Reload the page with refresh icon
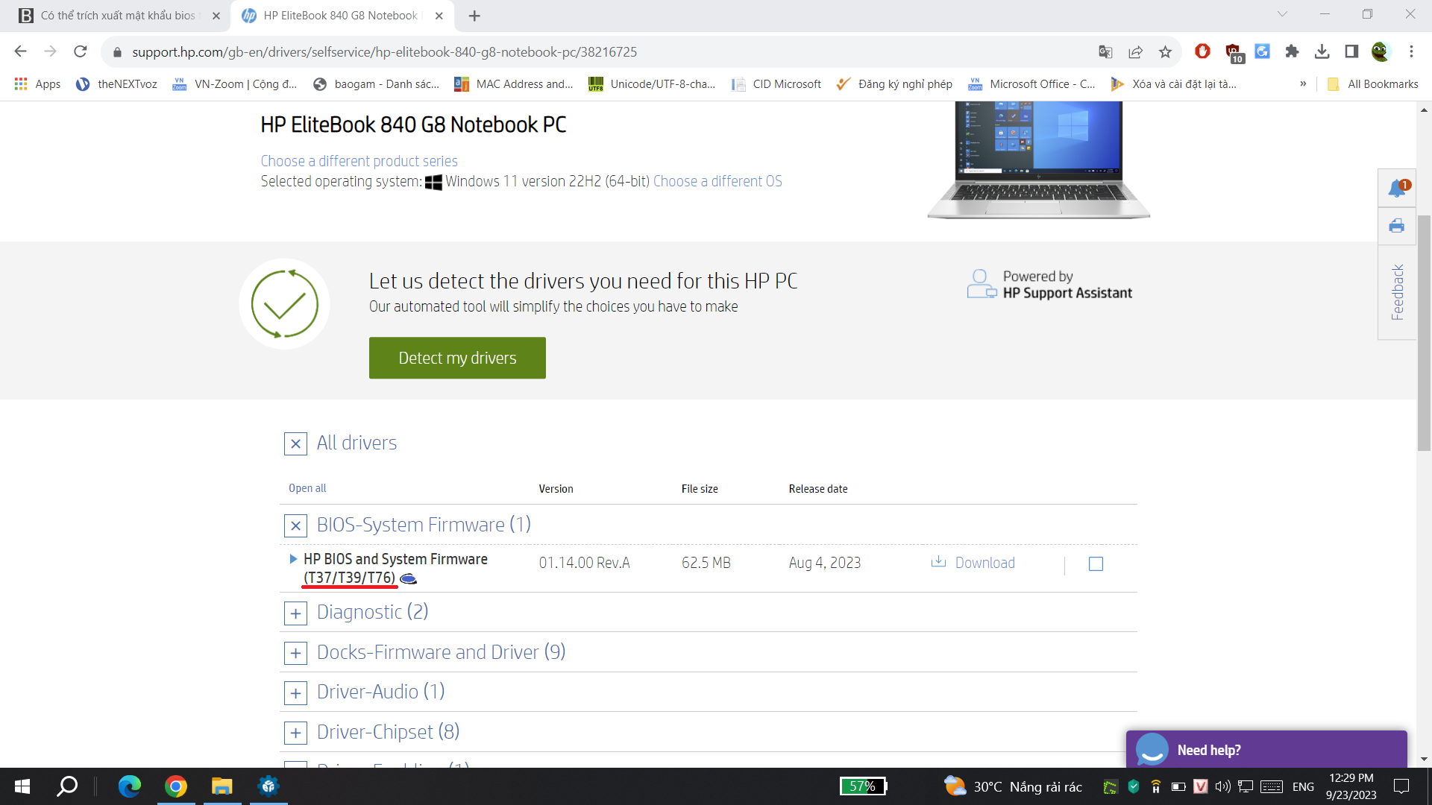1432x805 pixels. (x=81, y=51)
